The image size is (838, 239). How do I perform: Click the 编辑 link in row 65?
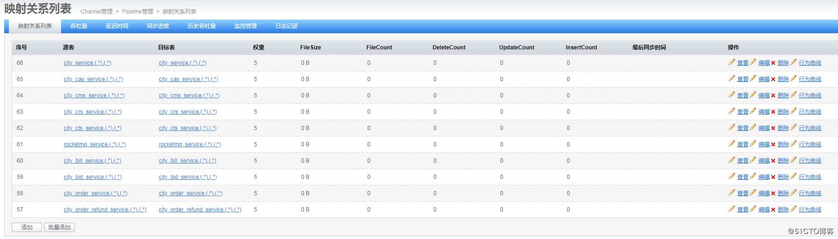click(x=764, y=79)
